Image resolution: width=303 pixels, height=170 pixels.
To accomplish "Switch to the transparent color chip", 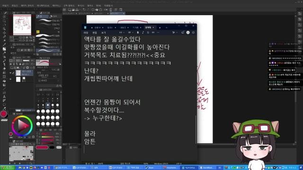I will tap(59, 147).
